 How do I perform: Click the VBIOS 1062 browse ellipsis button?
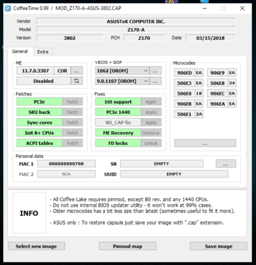(155, 71)
